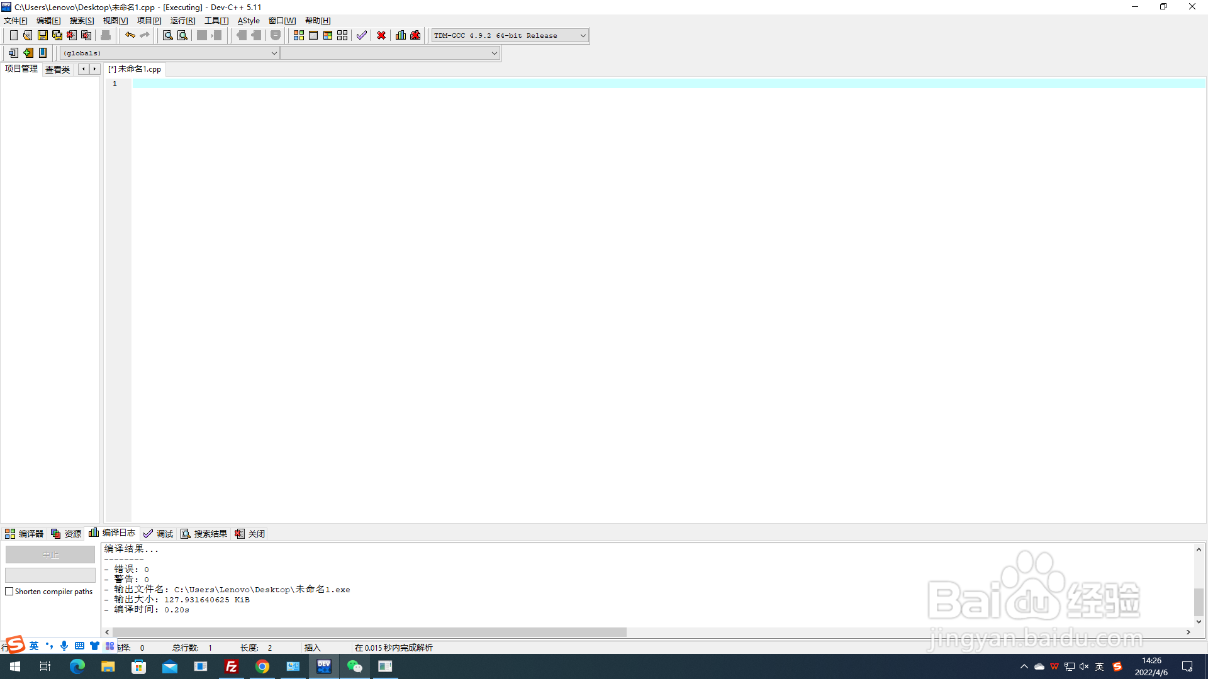Open the compiler set dropdown
Image resolution: width=1208 pixels, height=679 pixels.
click(510, 35)
